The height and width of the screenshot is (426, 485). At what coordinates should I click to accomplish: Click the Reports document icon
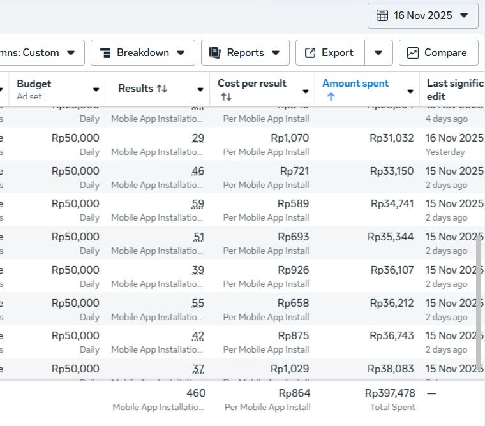[216, 53]
